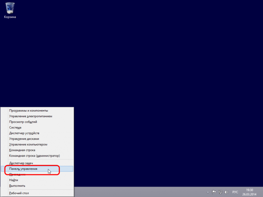This screenshot has width=263, height=197.
Task: Start Командная строка (администратор)
Action: point(34,156)
